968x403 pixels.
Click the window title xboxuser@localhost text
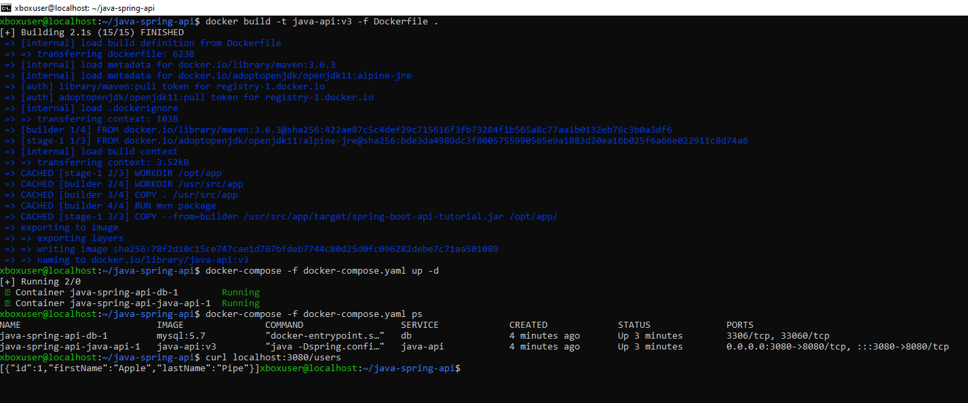pyautogui.click(x=82, y=7)
